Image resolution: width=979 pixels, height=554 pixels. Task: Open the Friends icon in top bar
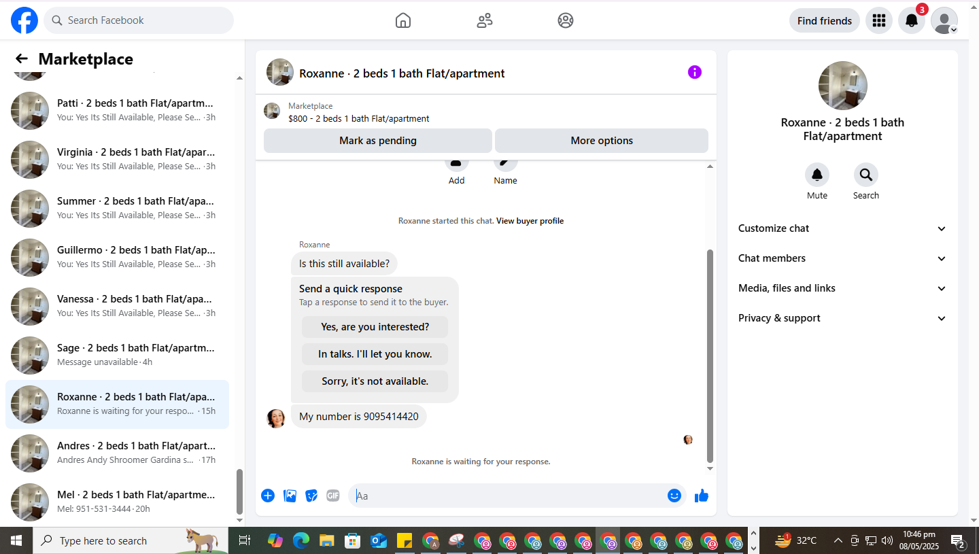click(x=485, y=20)
